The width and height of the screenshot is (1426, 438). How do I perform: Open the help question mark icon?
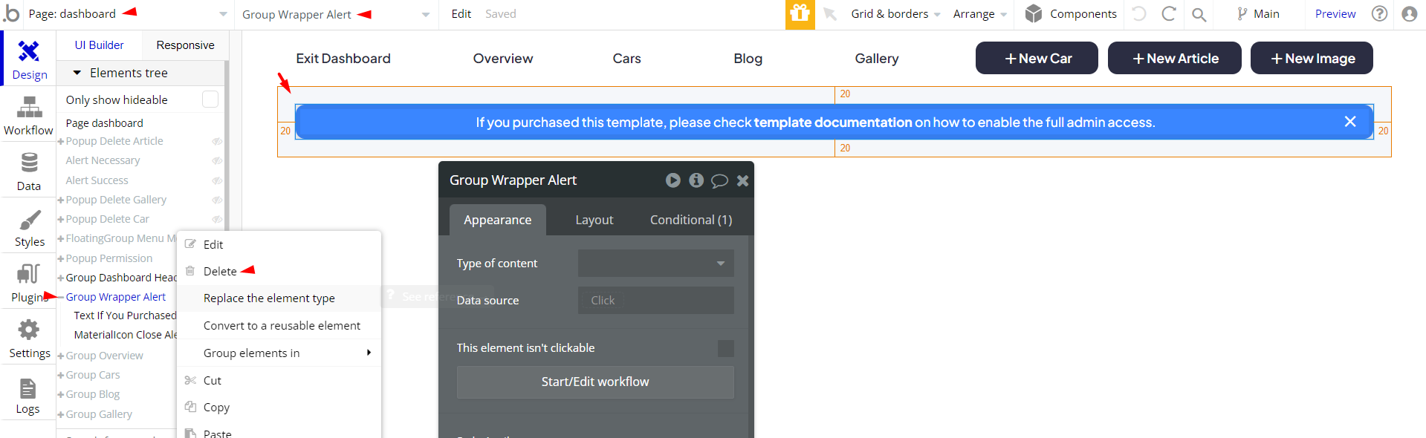click(x=1380, y=14)
